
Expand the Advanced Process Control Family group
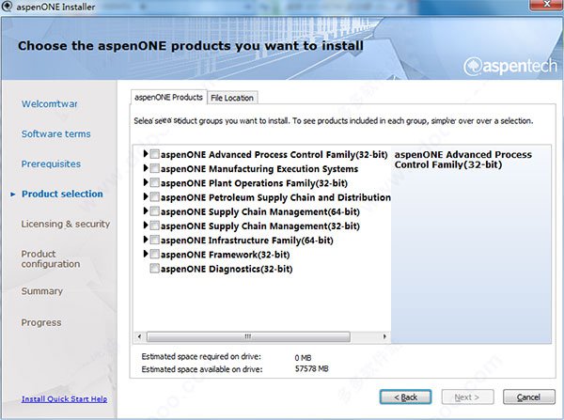pos(146,154)
